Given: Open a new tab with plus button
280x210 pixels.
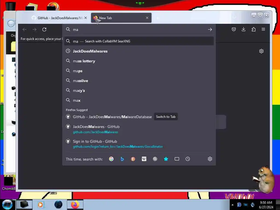Looking at the screenshot, I should [x=157, y=18].
